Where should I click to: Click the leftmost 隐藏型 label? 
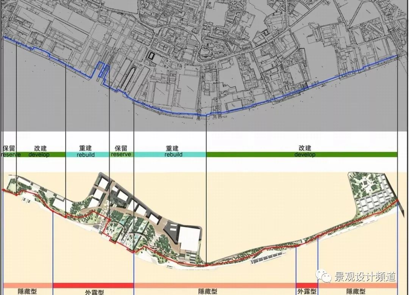click(27, 291)
